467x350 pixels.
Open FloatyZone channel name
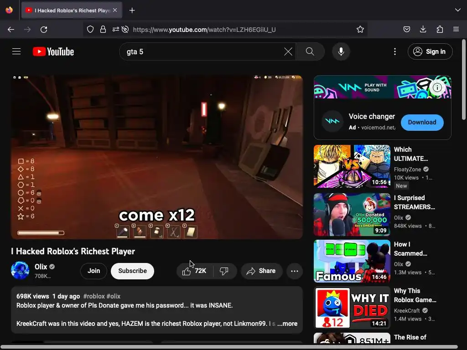pos(407,170)
